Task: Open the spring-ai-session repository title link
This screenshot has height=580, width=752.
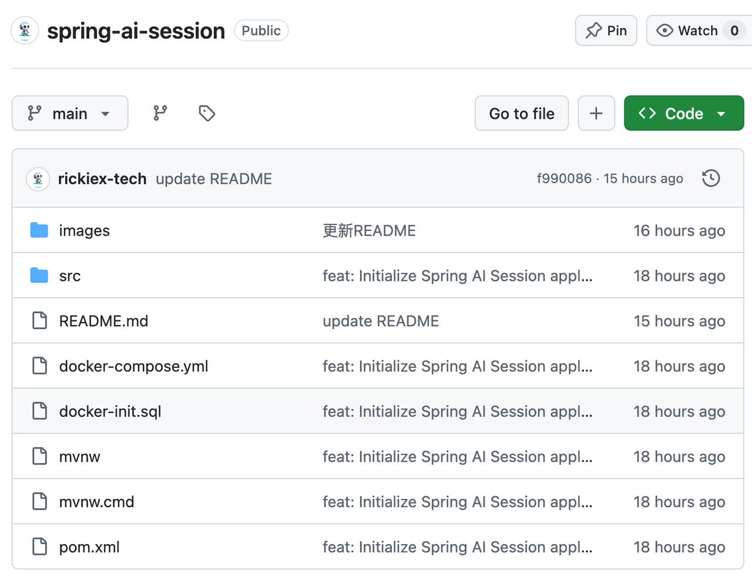Action: [136, 31]
